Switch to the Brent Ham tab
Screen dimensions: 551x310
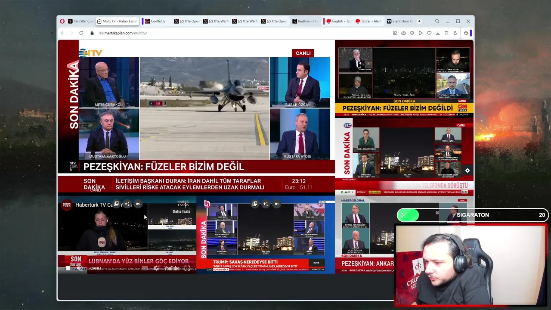click(399, 21)
